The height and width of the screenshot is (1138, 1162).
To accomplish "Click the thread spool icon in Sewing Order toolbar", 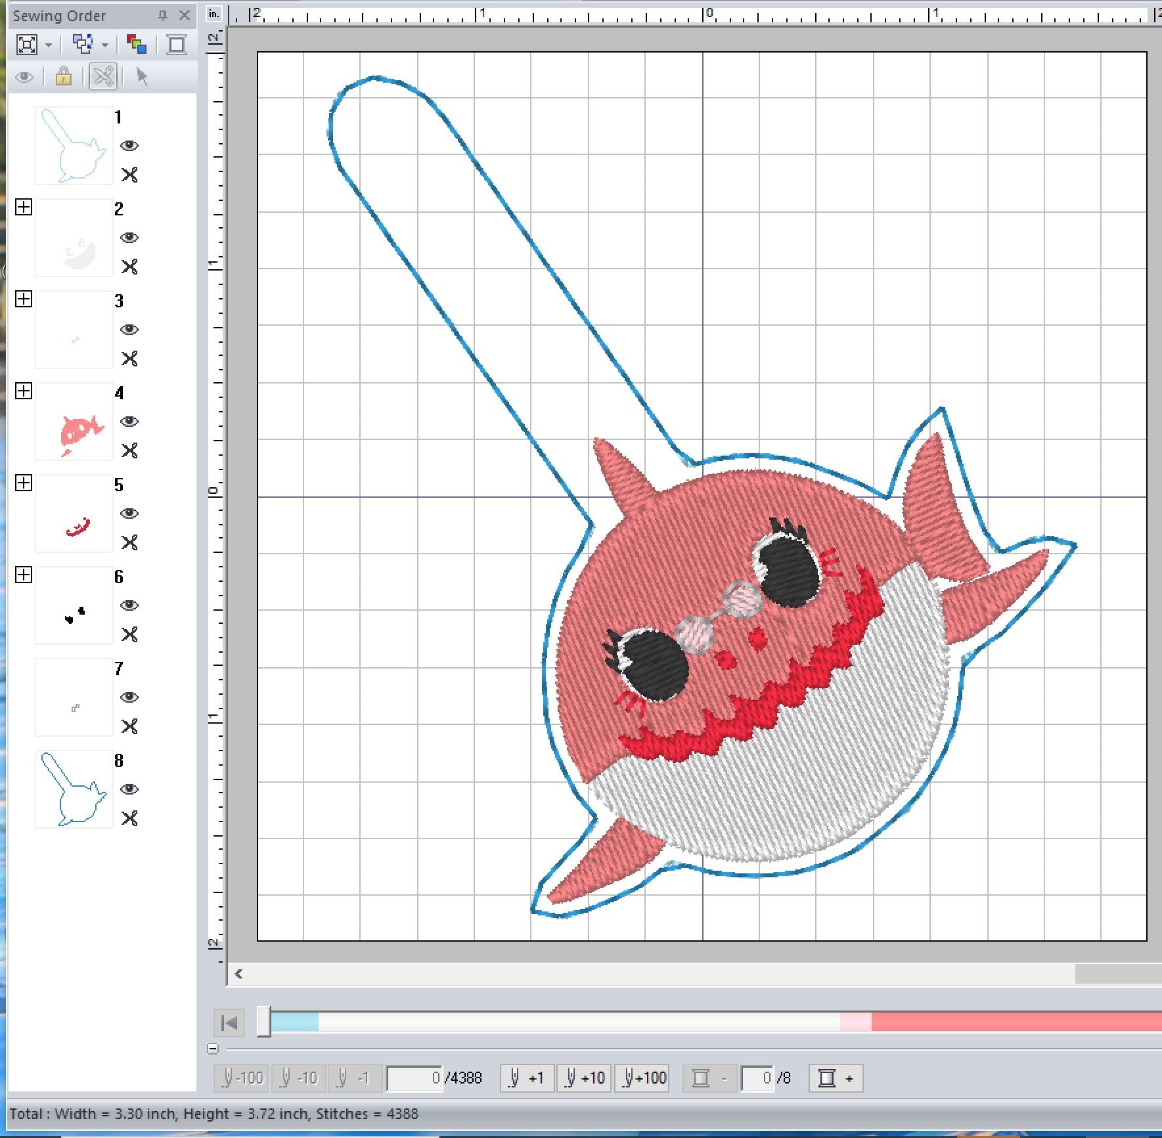I will (176, 45).
